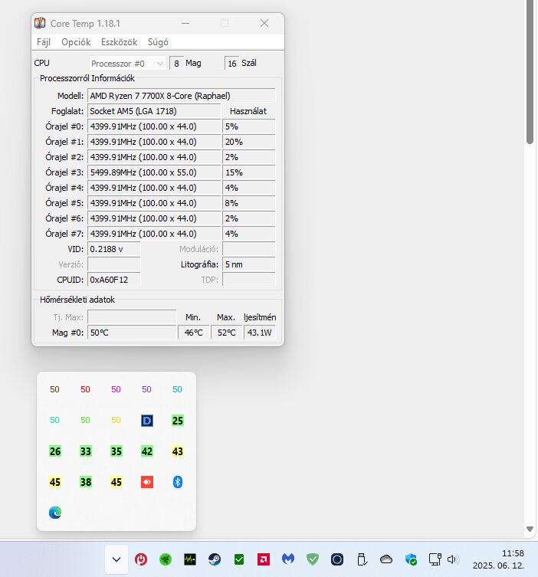
Task: Open the Windows Security shield icon
Action: click(x=411, y=559)
